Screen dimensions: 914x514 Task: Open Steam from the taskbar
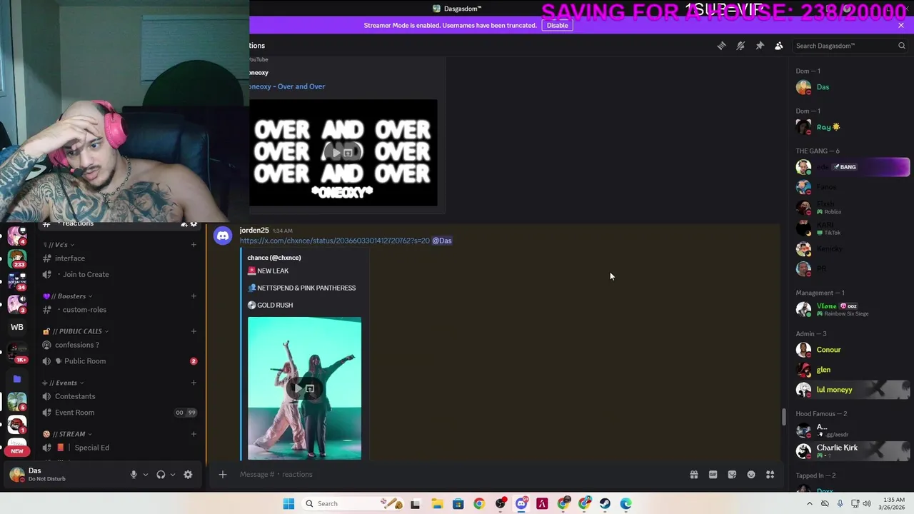point(605,504)
